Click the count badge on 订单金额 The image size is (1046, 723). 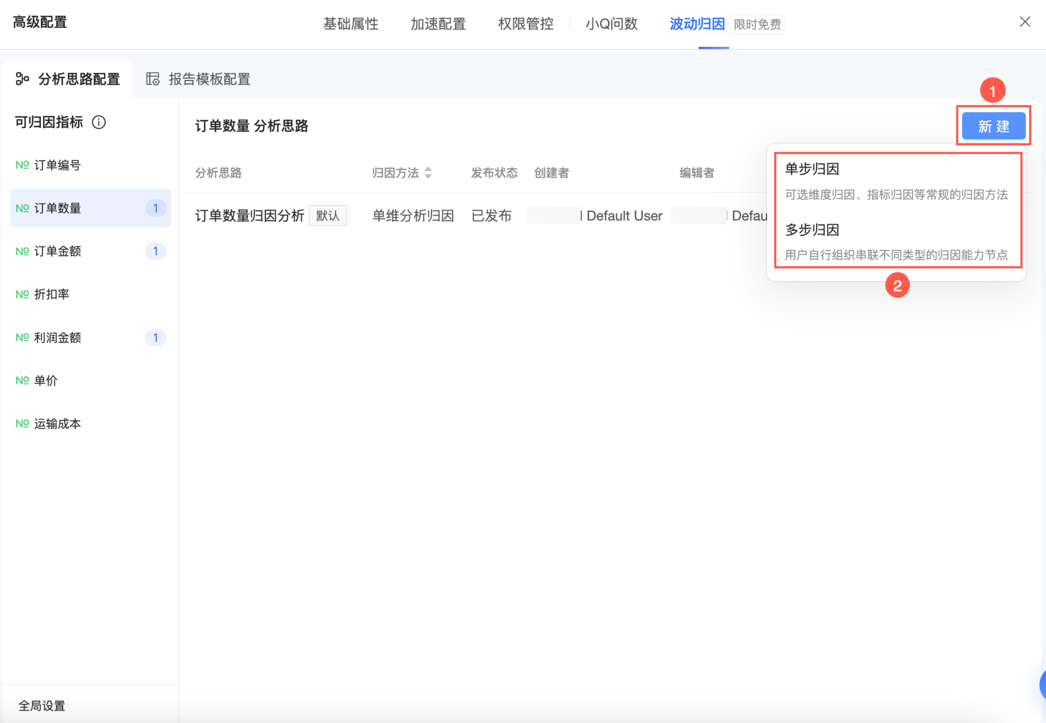click(156, 252)
